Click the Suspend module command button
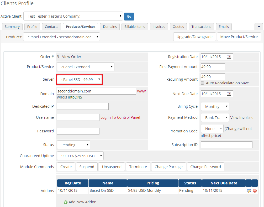The width and height of the screenshot is (264, 207). 87,167
